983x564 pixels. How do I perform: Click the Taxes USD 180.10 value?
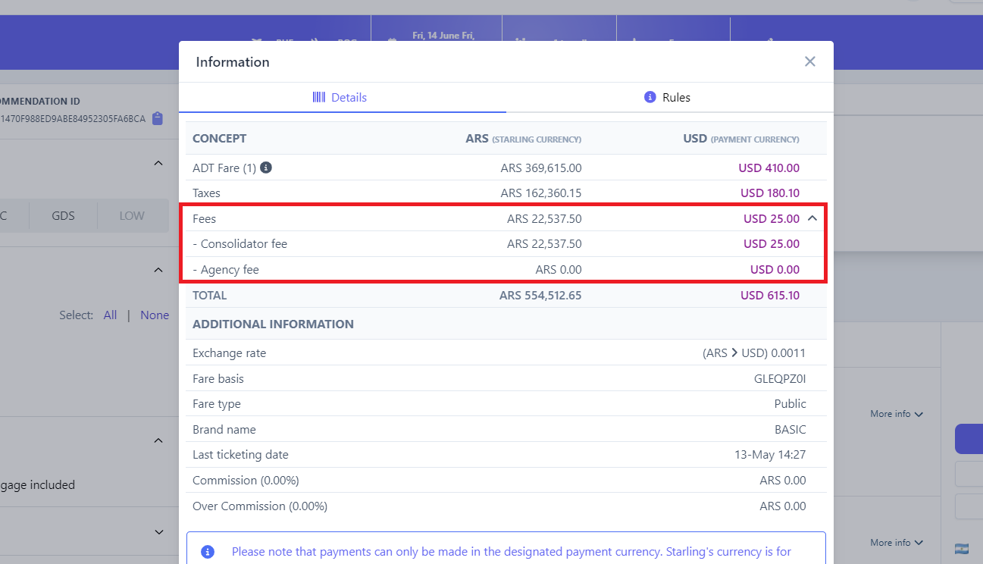(770, 193)
